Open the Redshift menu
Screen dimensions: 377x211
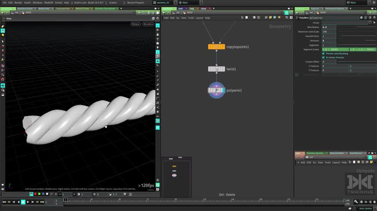point(49,3)
